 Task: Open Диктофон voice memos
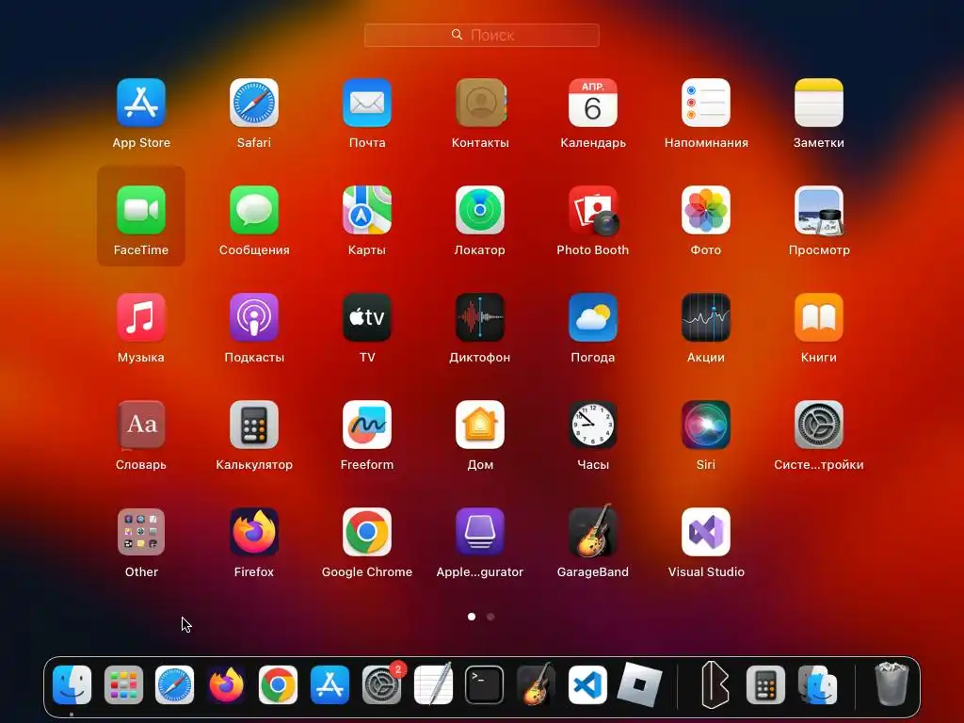(480, 317)
